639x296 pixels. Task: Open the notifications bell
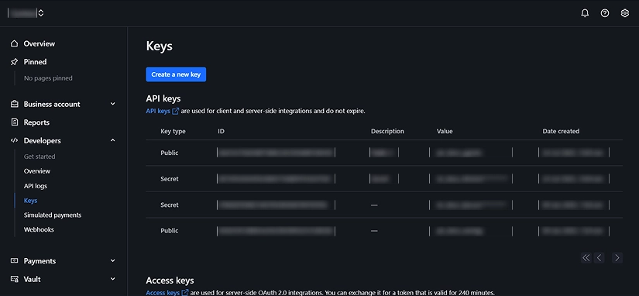click(585, 13)
